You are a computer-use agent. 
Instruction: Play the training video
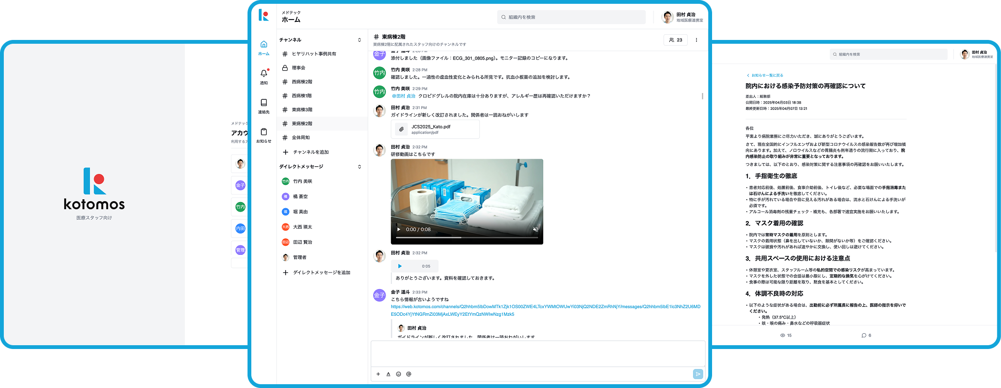(399, 229)
